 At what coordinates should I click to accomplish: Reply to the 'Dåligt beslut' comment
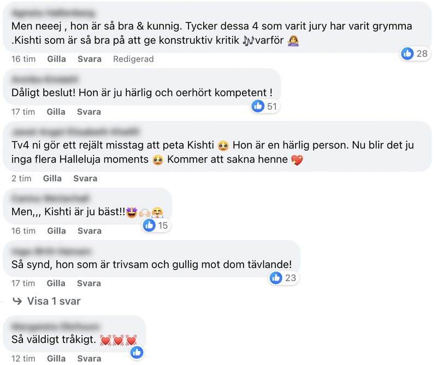click(x=89, y=112)
